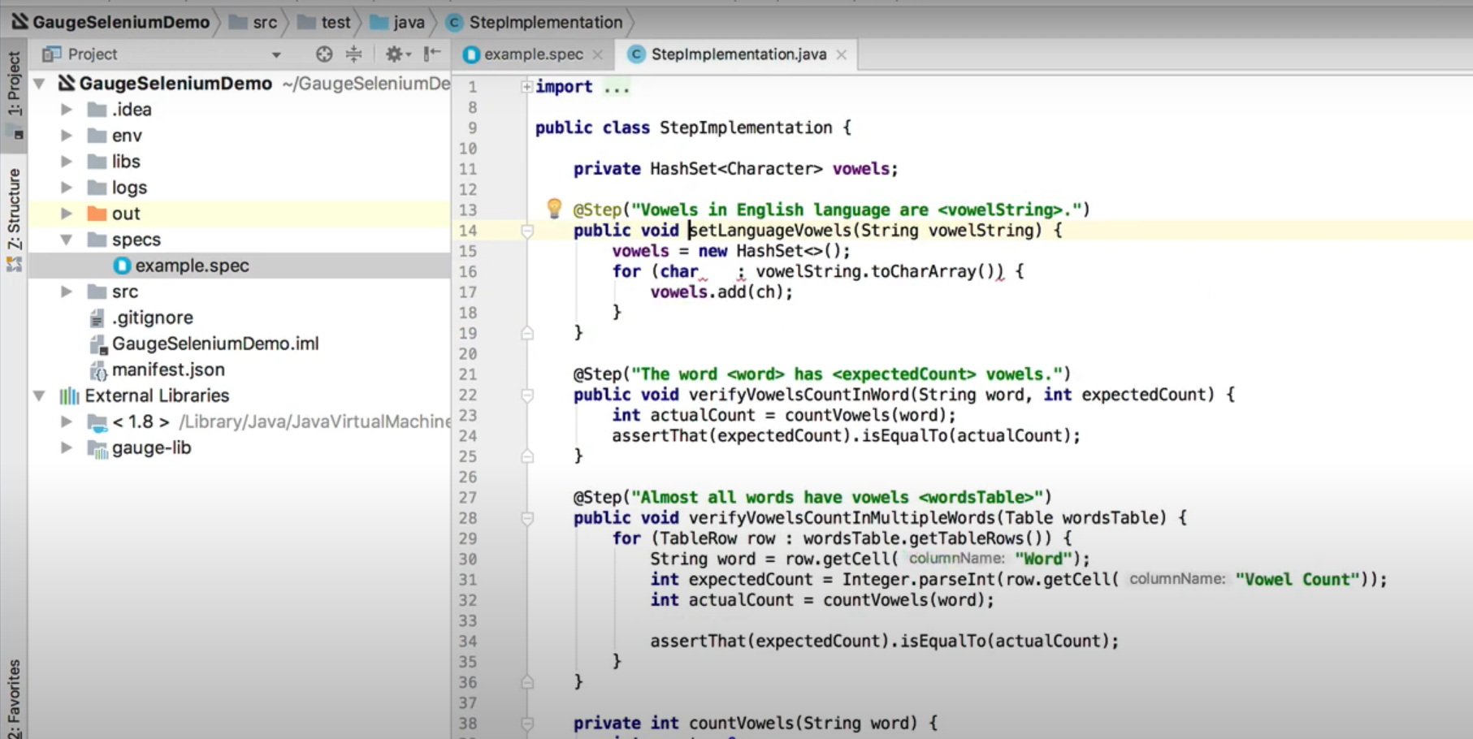The height and width of the screenshot is (739, 1473).
Task: Click the .gitignore file icon
Action: (x=97, y=318)
